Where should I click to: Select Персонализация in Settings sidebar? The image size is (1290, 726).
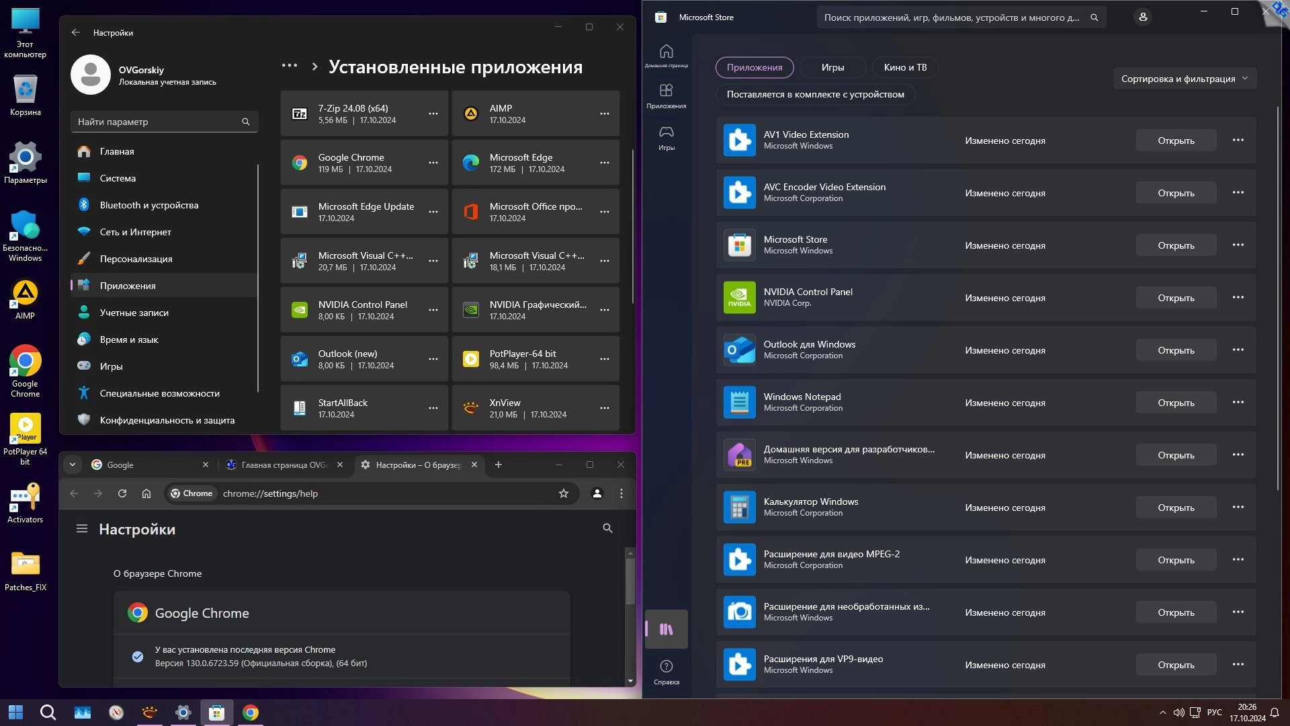(136, 259)
